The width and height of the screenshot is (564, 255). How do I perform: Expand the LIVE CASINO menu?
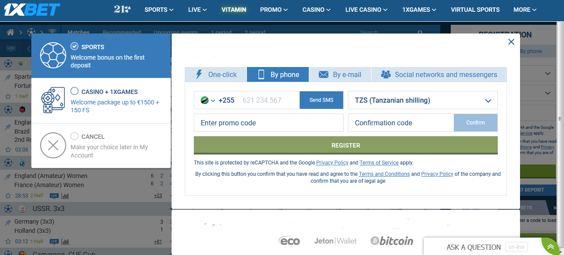(x=366, y=10)
